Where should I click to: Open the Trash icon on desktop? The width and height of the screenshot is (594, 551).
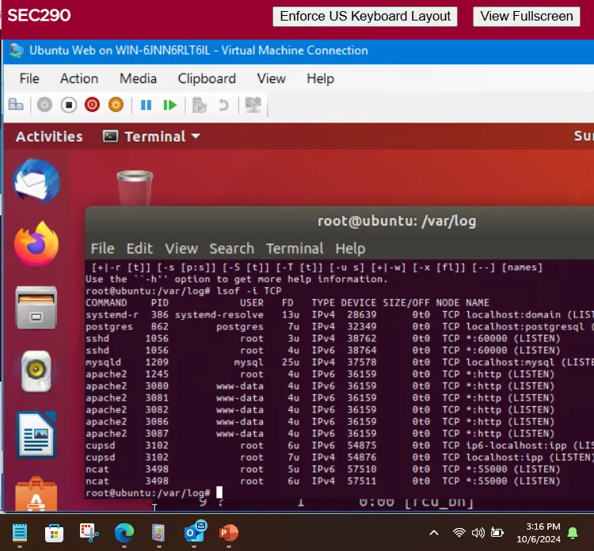pyautogui.click(x=135, y=188)
